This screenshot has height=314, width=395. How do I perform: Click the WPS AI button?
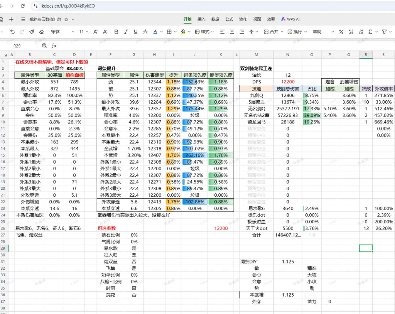[x=290, y=19]
